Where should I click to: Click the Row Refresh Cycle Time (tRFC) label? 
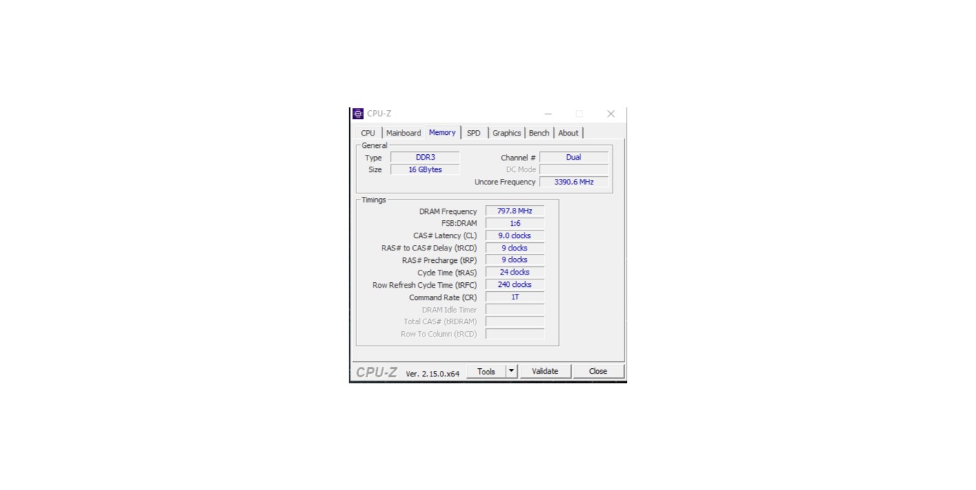click(425, 285)
